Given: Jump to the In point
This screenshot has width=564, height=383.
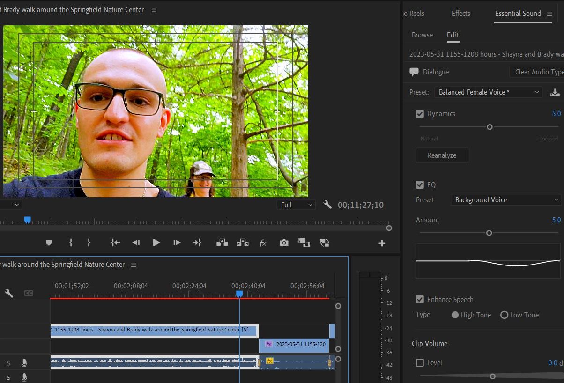Looking at the screenshot, I should [116, 243].
